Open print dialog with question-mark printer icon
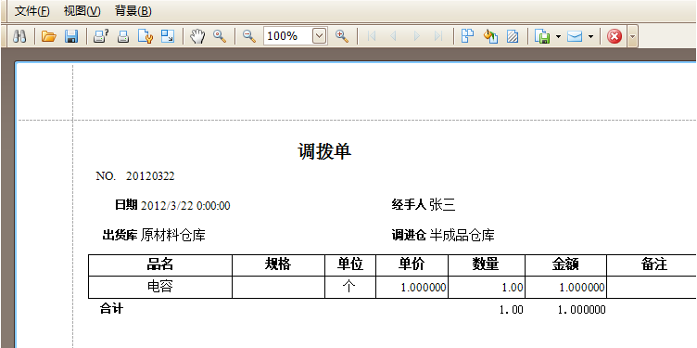 (x=101, y=36)
